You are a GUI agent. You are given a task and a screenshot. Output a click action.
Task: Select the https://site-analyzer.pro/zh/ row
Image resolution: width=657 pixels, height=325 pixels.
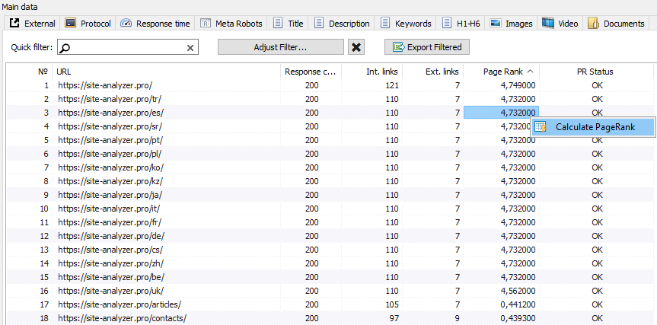click(x=330, y=263)
